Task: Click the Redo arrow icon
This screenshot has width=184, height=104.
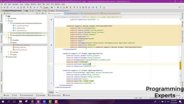Action: [14, 7]
